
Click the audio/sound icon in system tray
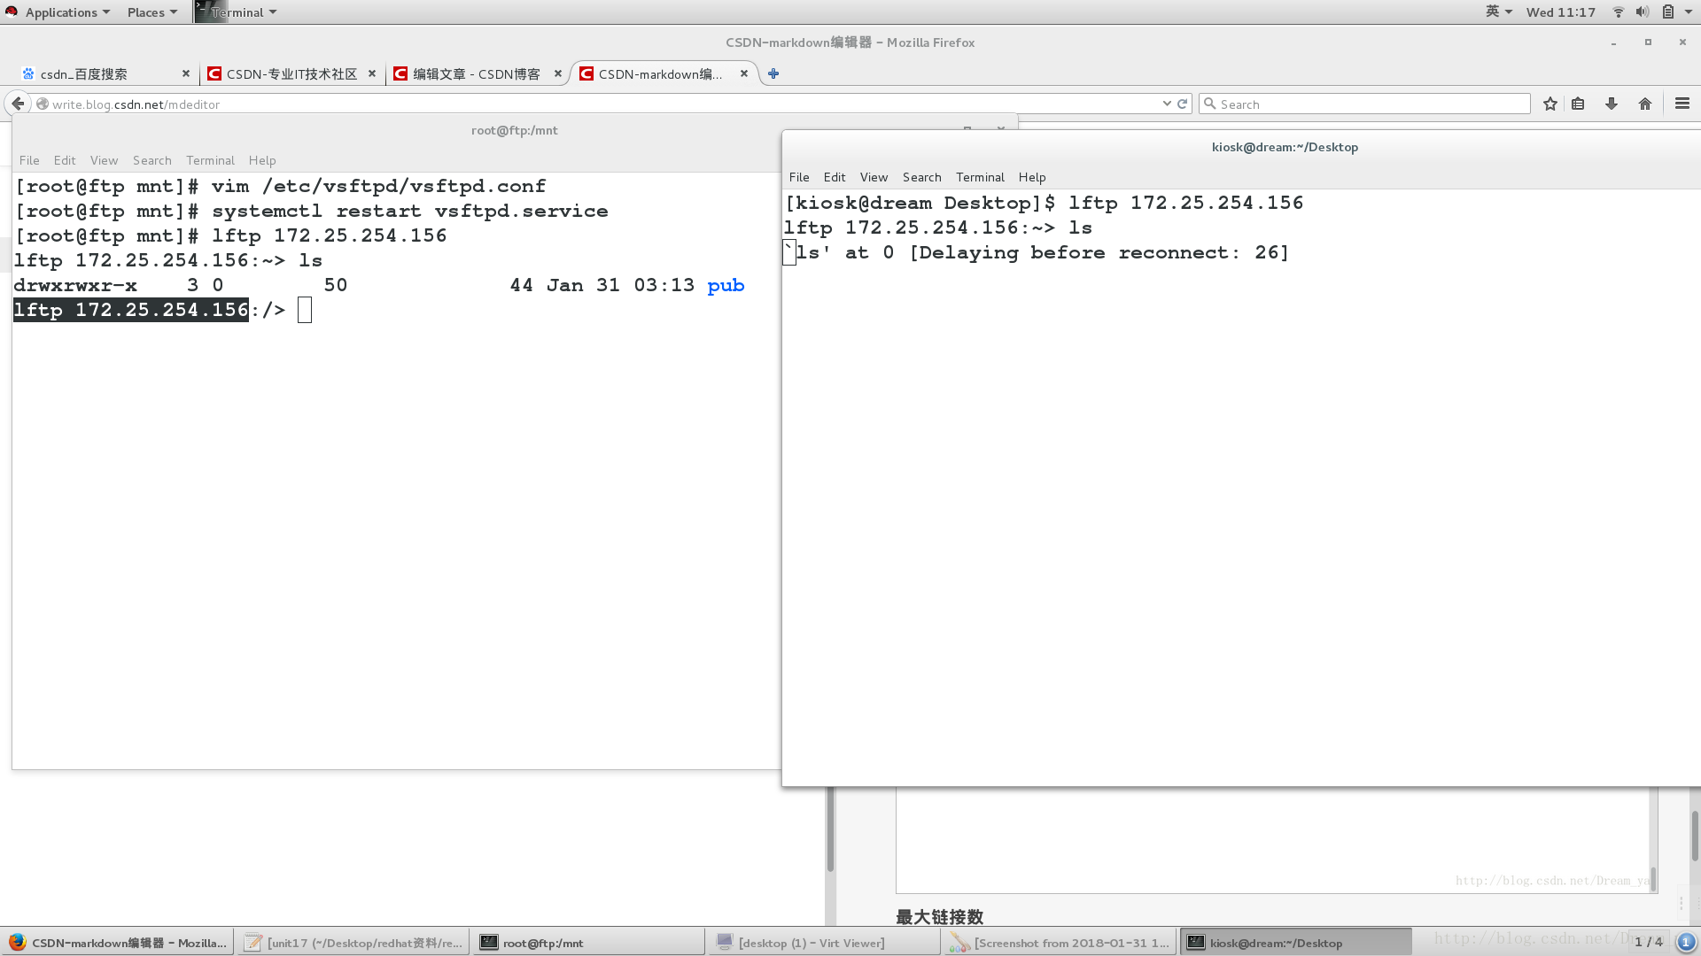[x=1643, y=12]
